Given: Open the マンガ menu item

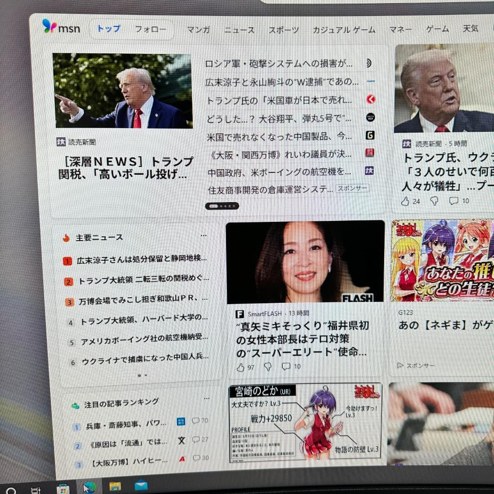Looking at the screenshot, I should 199,30.
